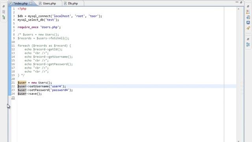Screen dimensions: 252x142
Task: Restore the upper right minimized view stack
Action: (x=248, y=6)
